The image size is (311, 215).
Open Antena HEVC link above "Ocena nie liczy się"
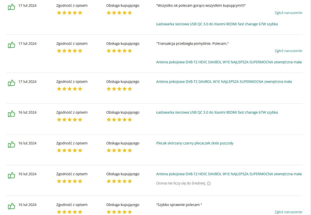(229, 174)
